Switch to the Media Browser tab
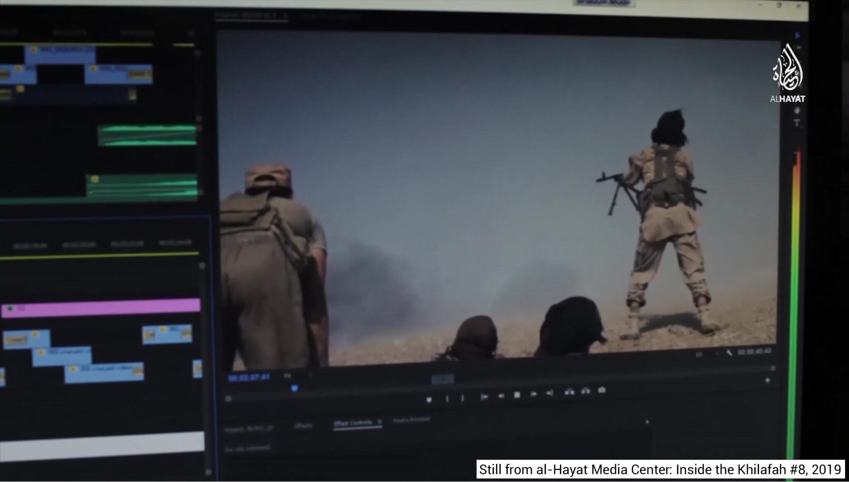The width and height of the screenshot is (849, 482). [x=412, y=420]
